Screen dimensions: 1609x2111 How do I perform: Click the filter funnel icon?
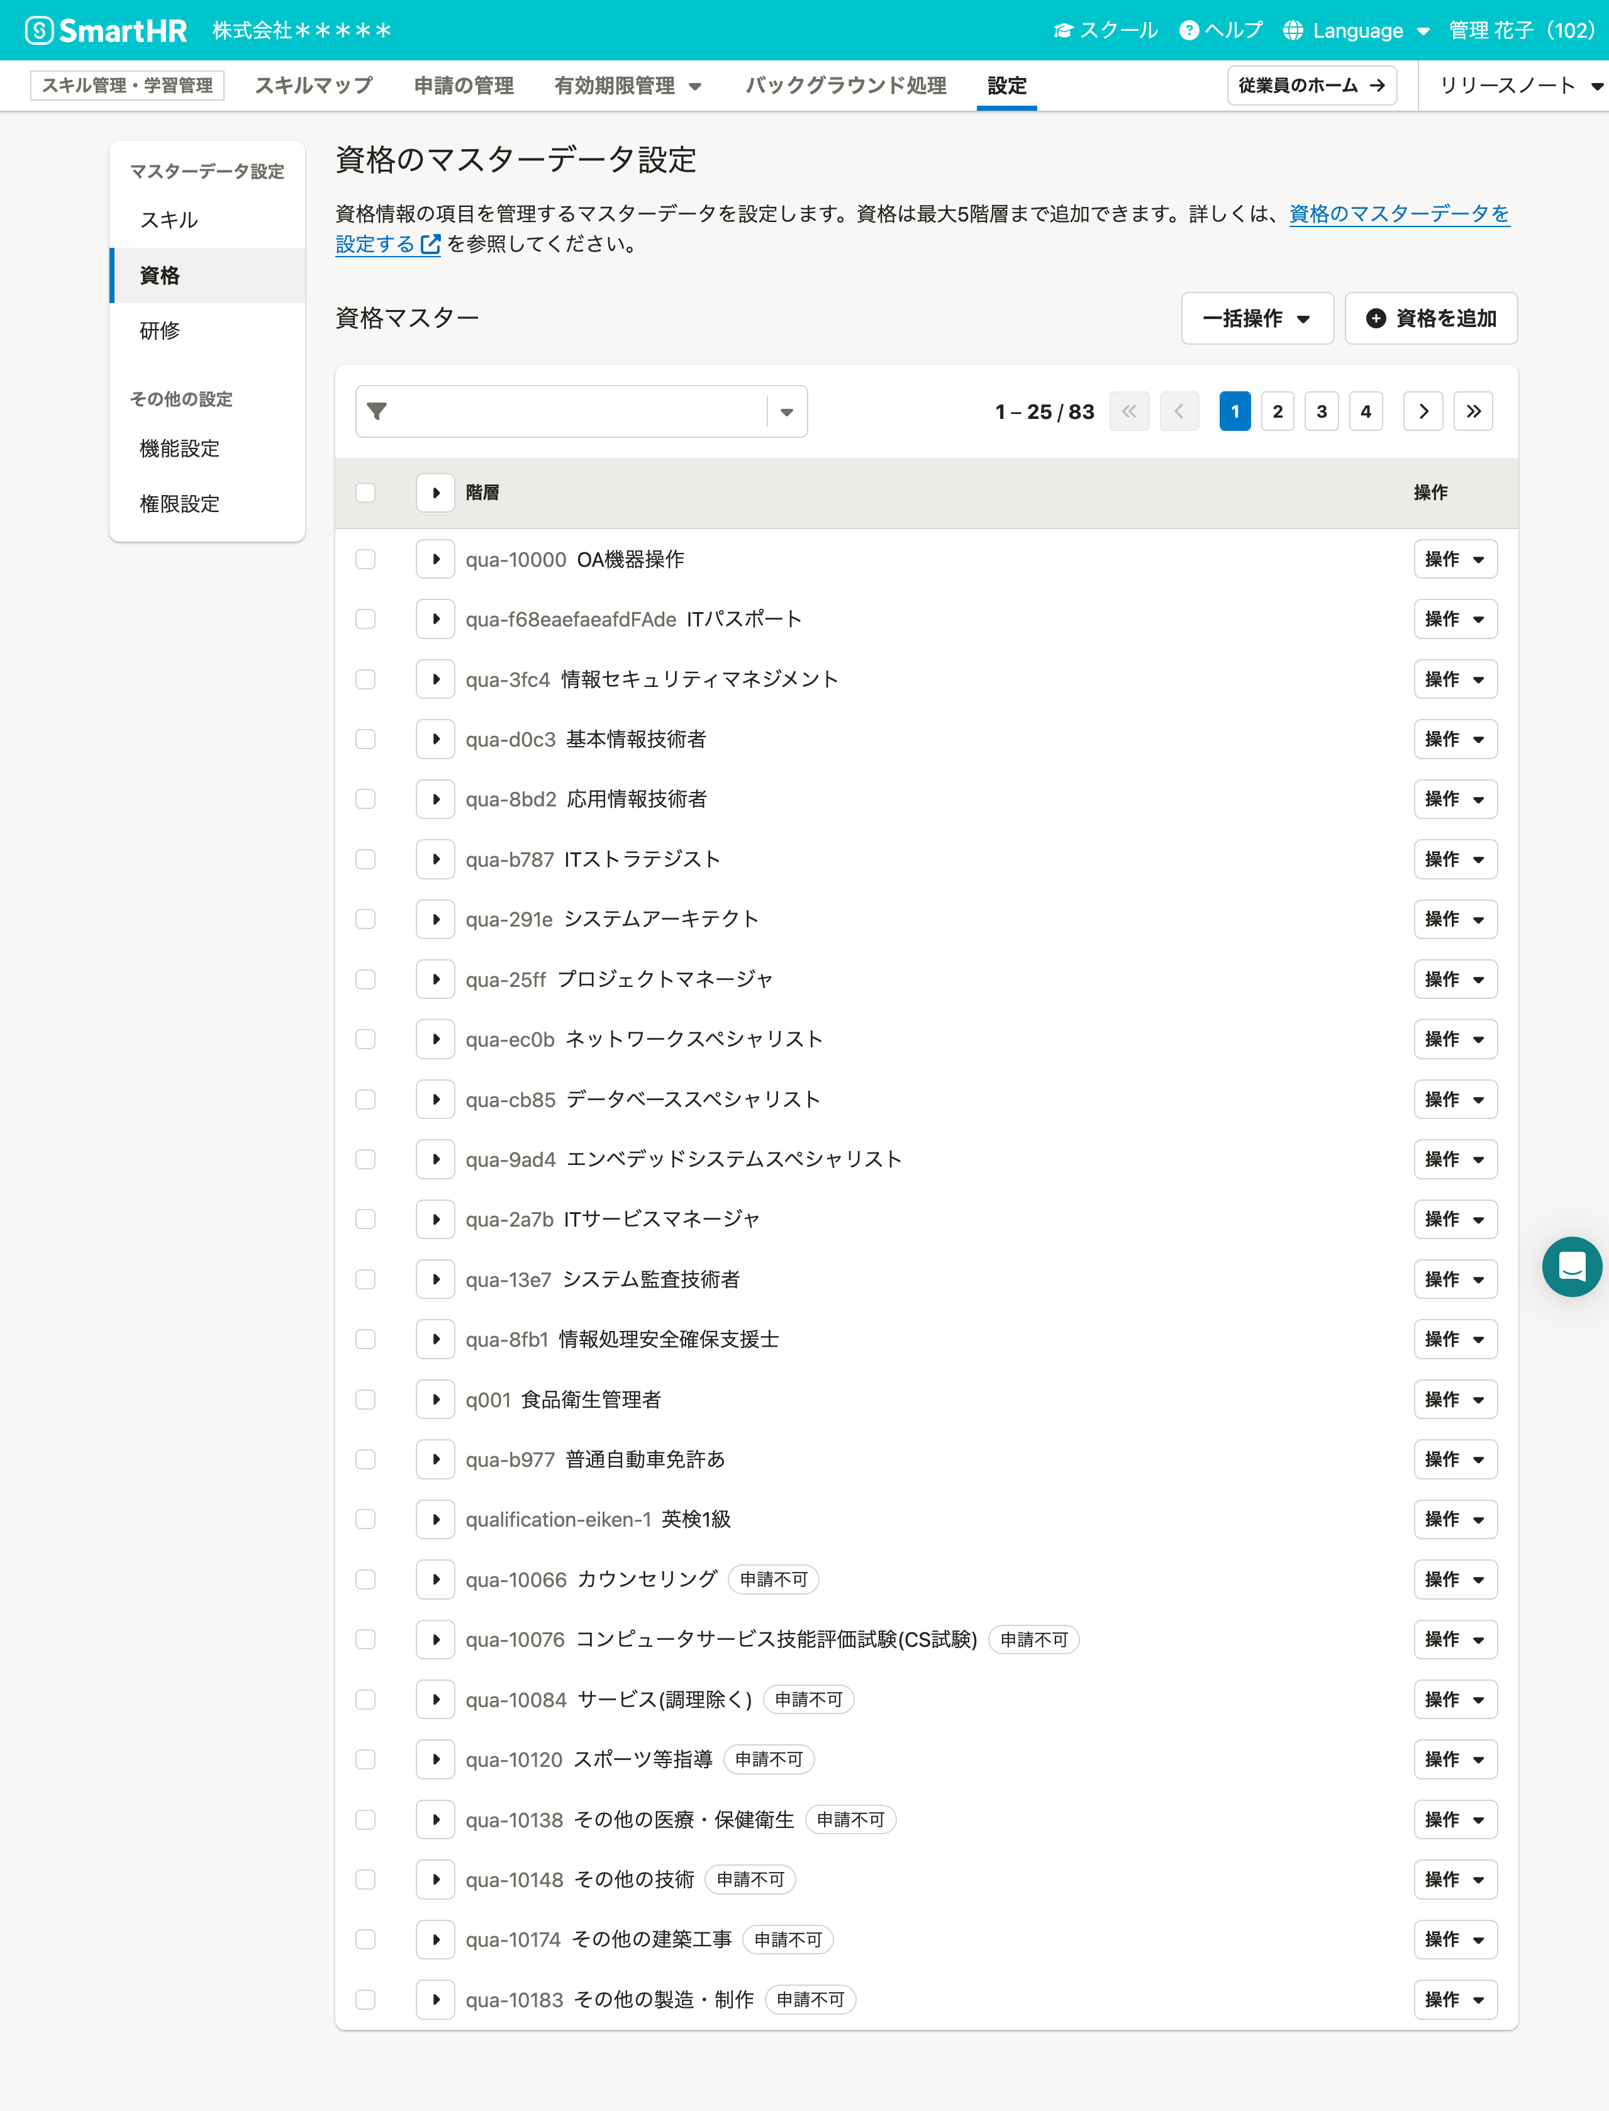pyautogui.click(x=377, y=412)
